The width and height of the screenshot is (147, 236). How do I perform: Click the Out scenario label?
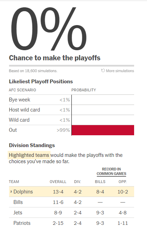pyautogui.click(x=13, y=130)
